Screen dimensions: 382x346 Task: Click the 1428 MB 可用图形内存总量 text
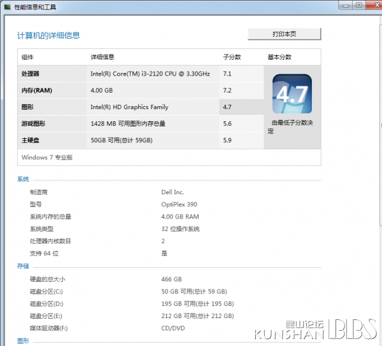click(128, 123)
